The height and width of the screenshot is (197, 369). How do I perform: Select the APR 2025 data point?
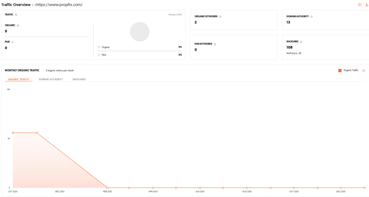click(x=153, y=188)
